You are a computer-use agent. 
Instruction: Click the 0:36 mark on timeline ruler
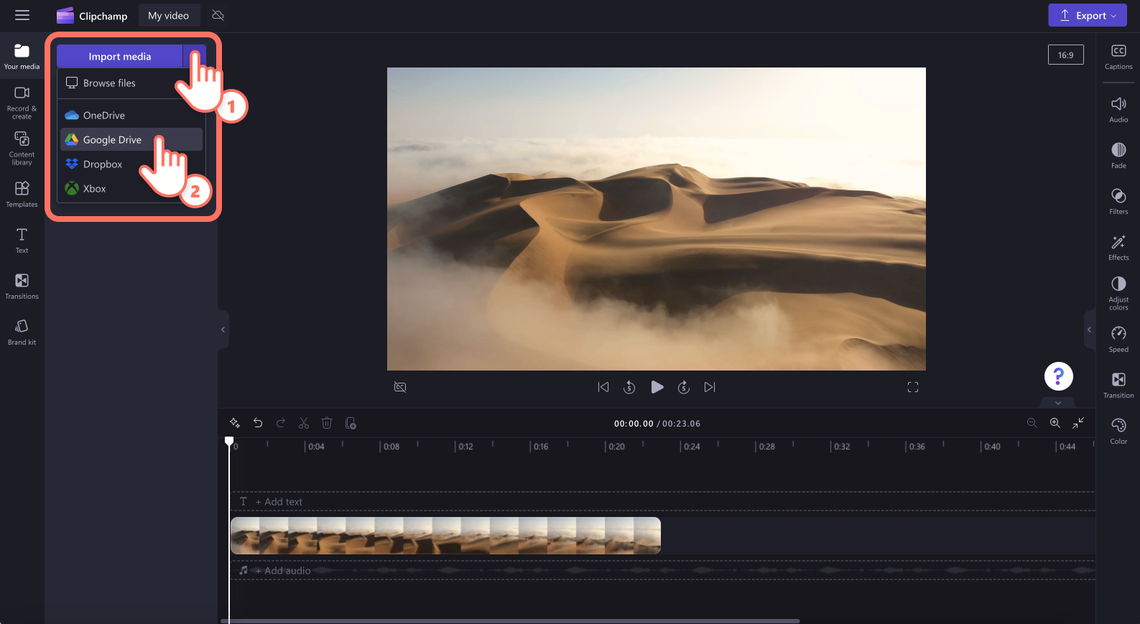tap(917, 447)
